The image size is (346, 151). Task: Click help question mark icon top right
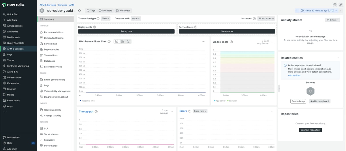point(335,5)
